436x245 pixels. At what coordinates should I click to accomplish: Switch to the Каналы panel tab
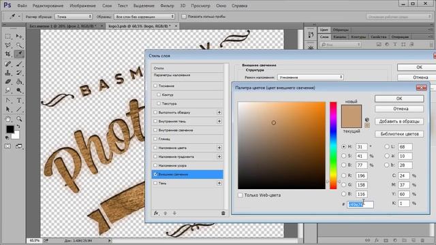click(x=339, y=37)
